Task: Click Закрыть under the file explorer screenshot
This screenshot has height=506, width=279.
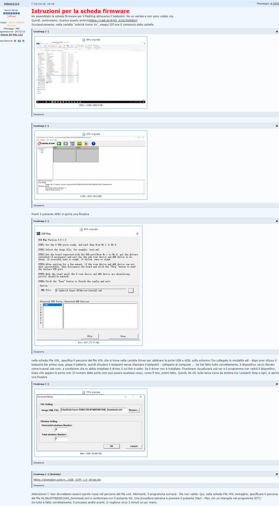Action: click(39, 114)
